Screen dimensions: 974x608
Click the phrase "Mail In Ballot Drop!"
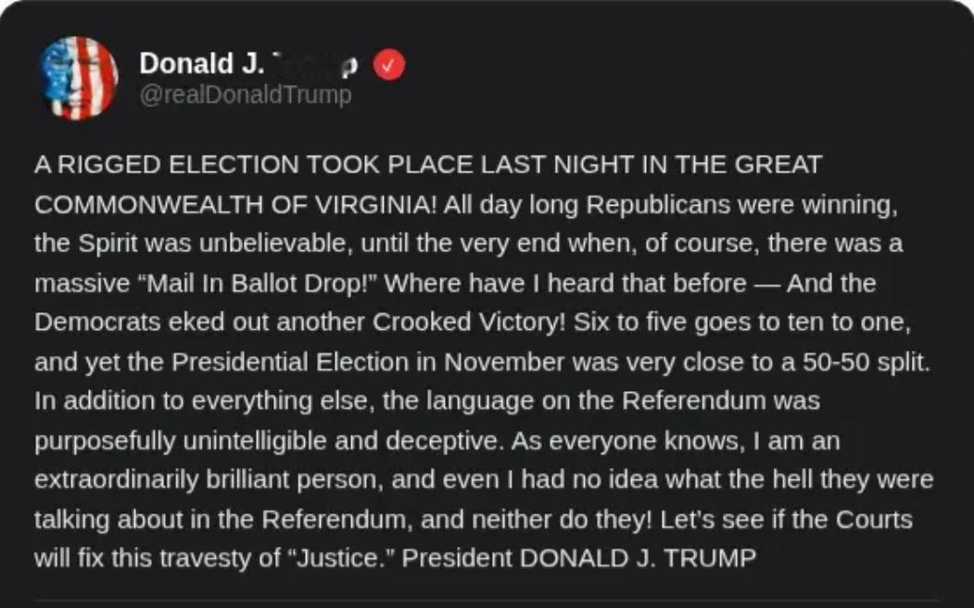(257, 283)
